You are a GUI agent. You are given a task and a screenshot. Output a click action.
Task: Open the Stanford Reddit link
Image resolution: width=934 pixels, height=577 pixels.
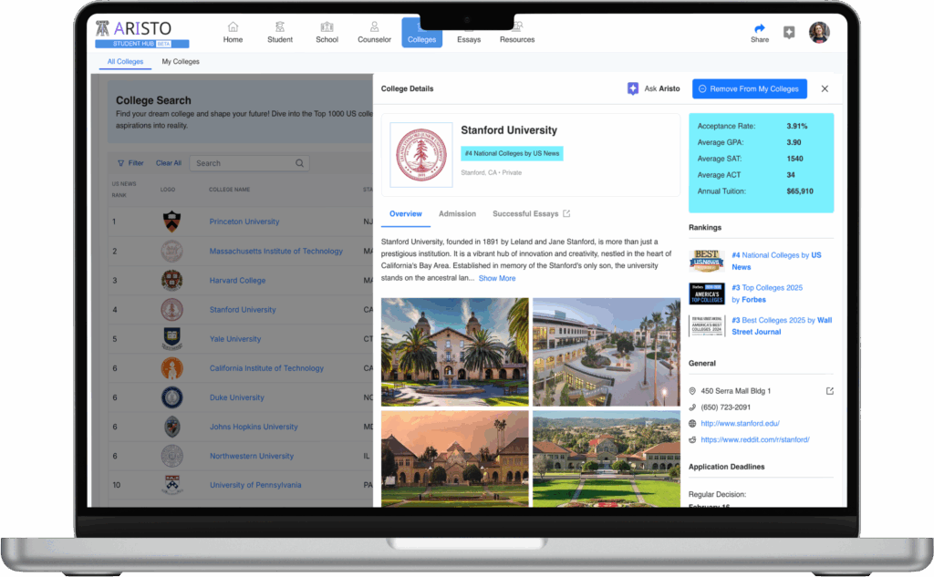point(754,439)
